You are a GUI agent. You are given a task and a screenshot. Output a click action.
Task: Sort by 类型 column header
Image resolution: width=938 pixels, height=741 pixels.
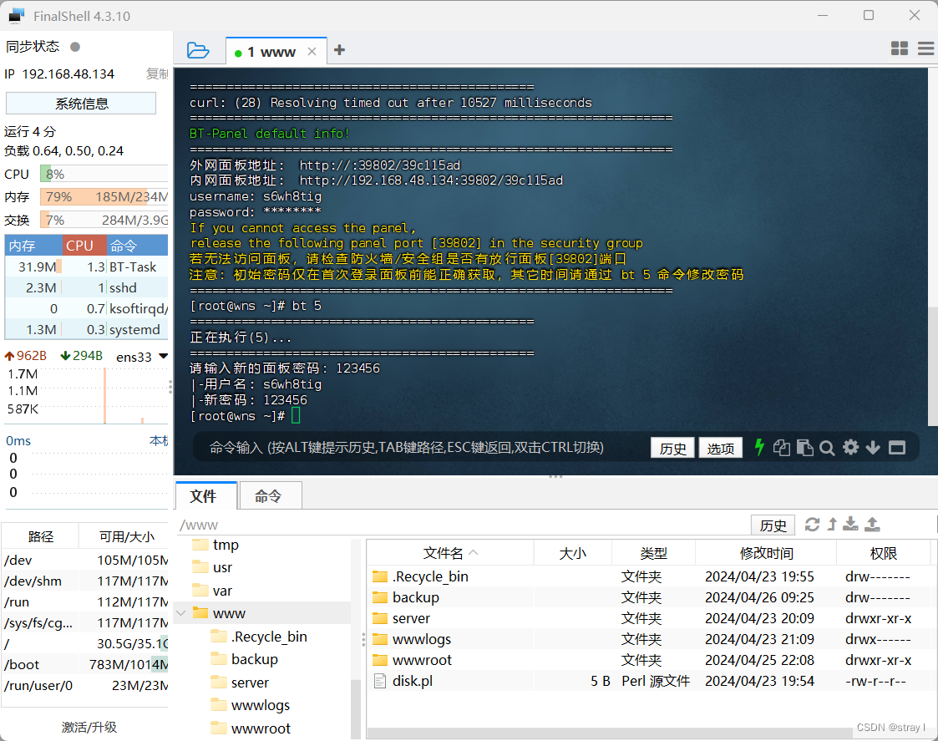653,553
